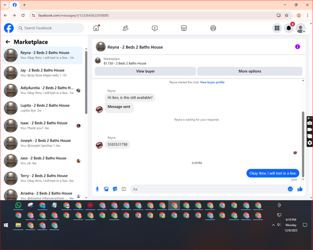Send a thumbs-up like
The width and height of the screenshot is (313, 250).
pos(300,189)
